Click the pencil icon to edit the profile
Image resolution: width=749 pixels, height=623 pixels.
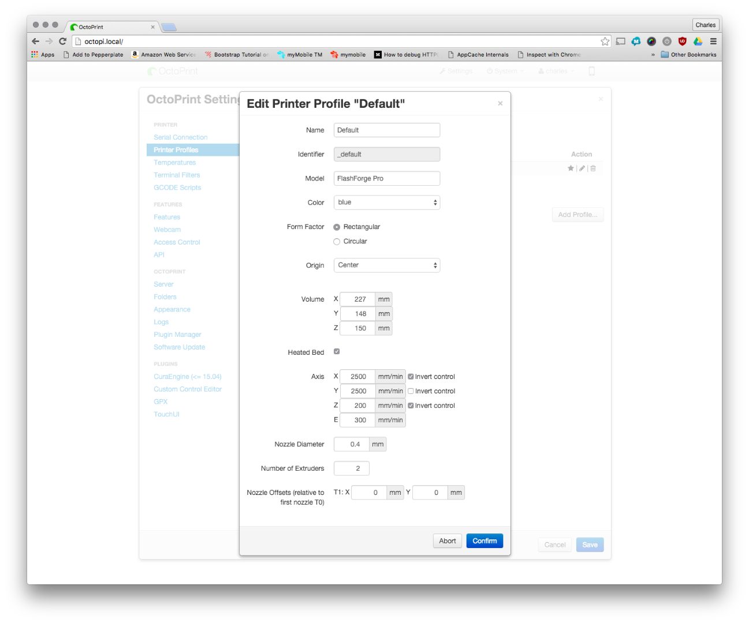[582, 168]
